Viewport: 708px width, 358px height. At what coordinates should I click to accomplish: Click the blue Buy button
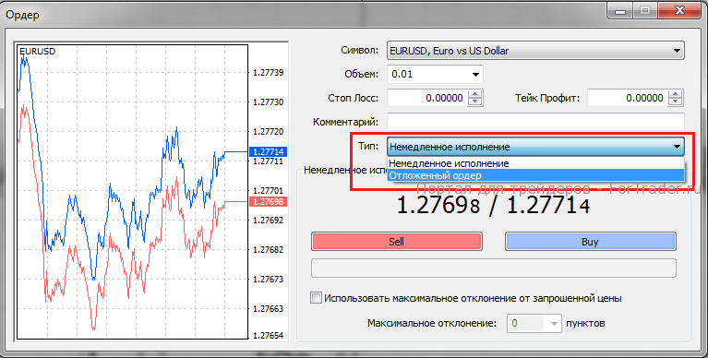click(590, 242)
